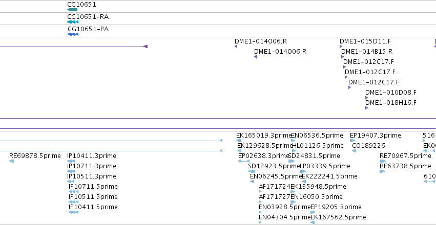
Task: Click the EK129628.5prime label
Action: point(265,146)
